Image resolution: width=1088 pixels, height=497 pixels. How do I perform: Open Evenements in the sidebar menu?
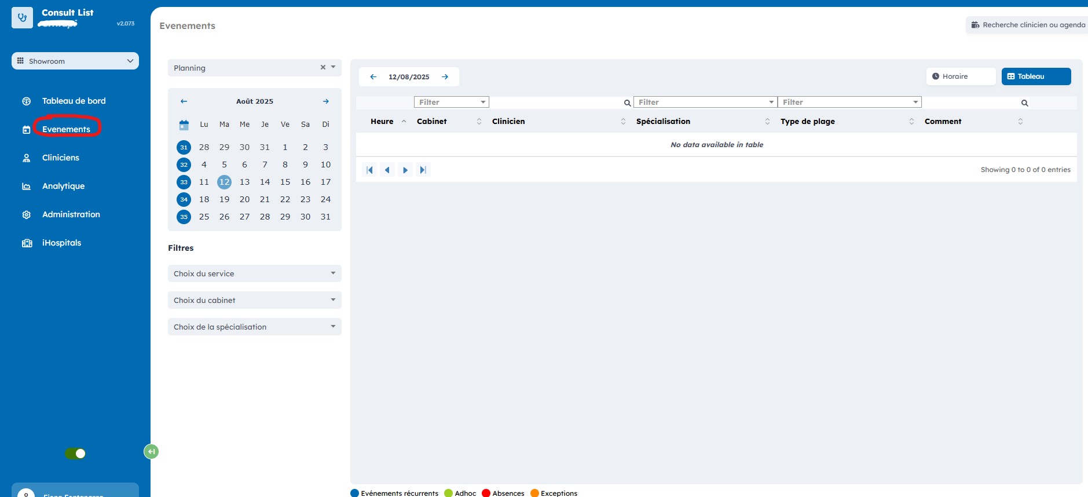click(x=66, y=129)
